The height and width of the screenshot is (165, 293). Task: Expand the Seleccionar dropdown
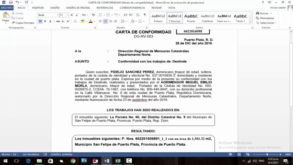tap(268, 23)
